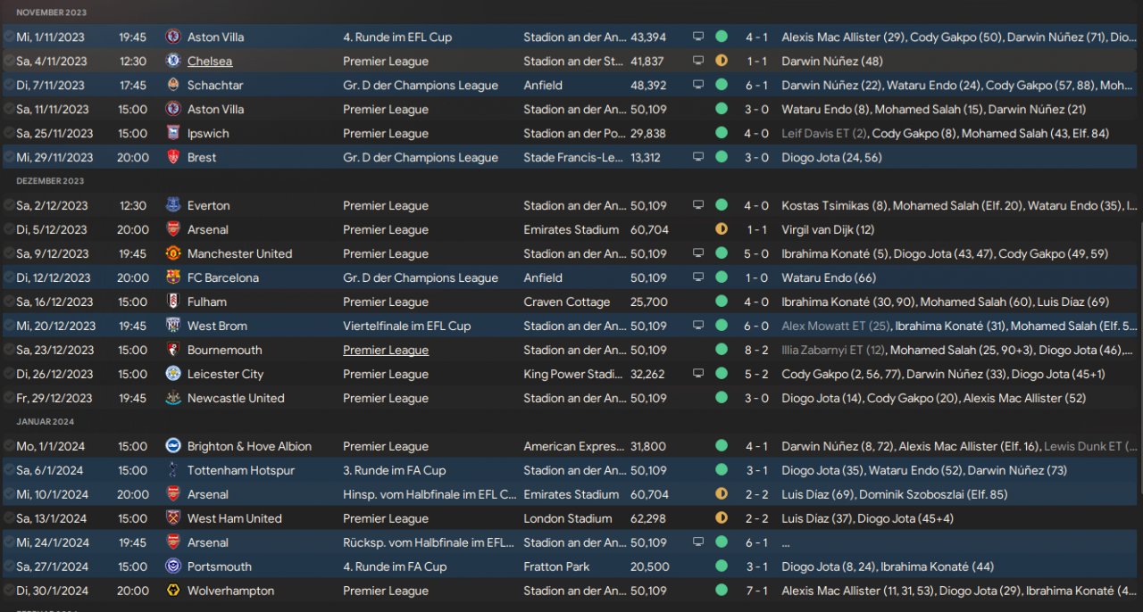
Task: Click the Wolverhampton club badge
Action: coord(173,591)
